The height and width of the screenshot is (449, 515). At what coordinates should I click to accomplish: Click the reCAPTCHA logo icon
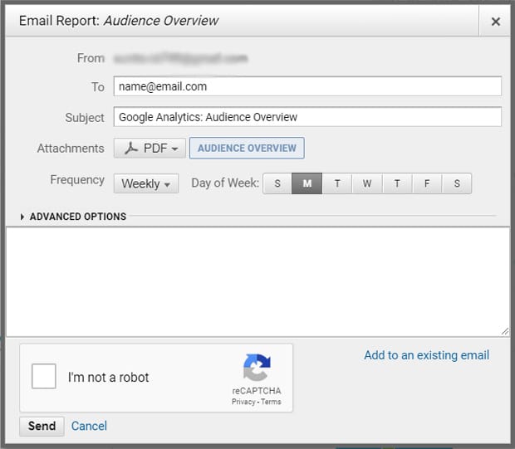click(257, 368)
